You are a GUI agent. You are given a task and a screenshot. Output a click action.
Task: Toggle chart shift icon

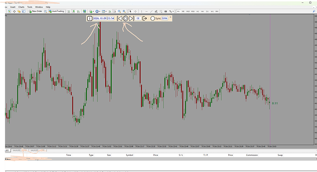115,11
